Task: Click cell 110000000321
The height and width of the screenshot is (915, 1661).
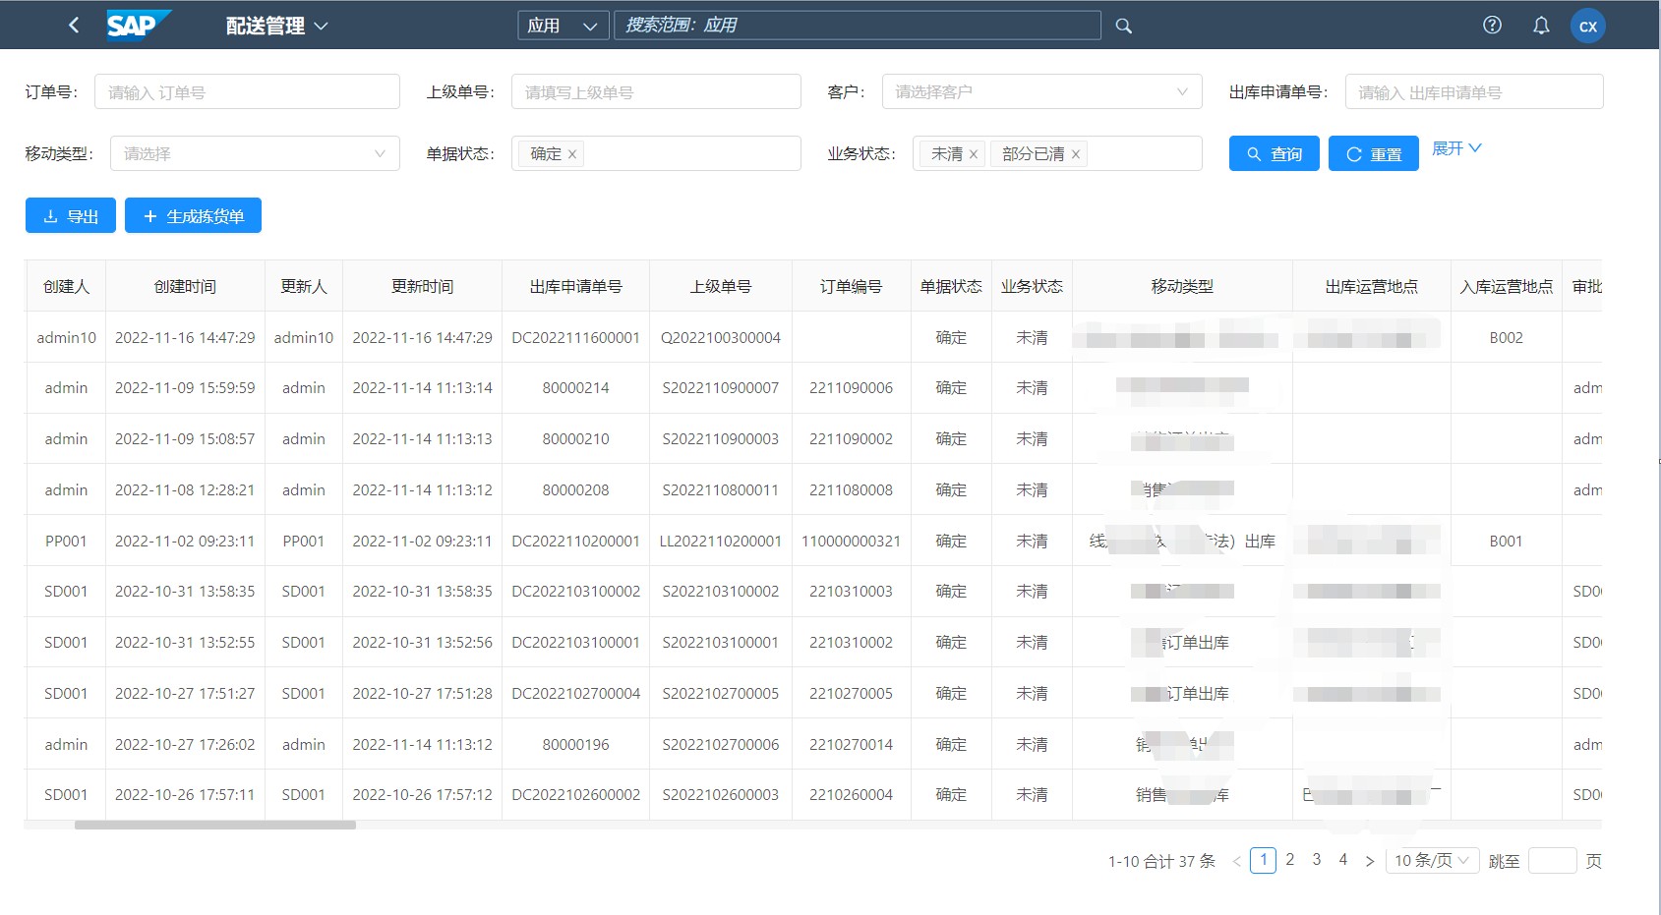Action: pyautogui.click(x=851, y=541)
